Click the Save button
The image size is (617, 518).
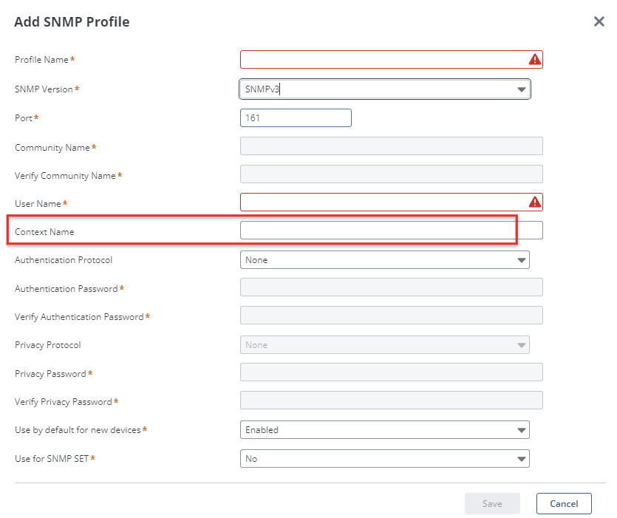[x=492, y=504]
